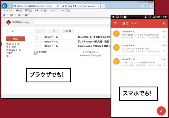The width and height of the screenshot is (169, 118).
Task: Open the browser Home icon
Action: [x=143, y=6]
